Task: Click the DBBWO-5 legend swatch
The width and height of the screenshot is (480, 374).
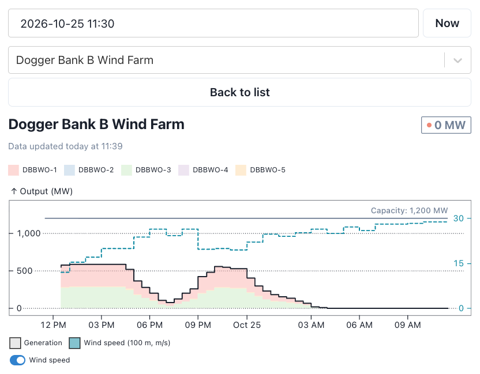Action: (241, 170)
